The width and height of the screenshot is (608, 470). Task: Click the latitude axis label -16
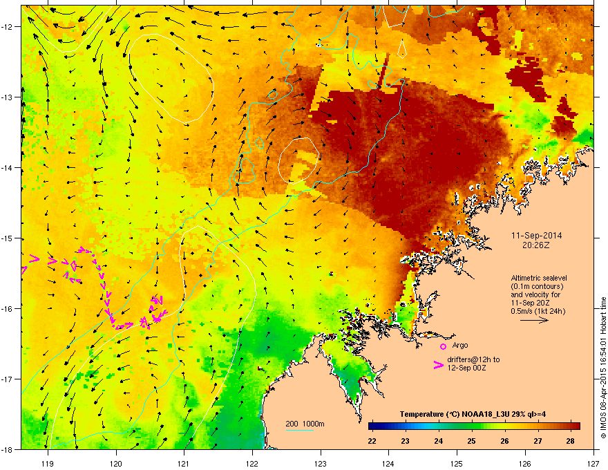pyautogui.click(x=7, y=309)
